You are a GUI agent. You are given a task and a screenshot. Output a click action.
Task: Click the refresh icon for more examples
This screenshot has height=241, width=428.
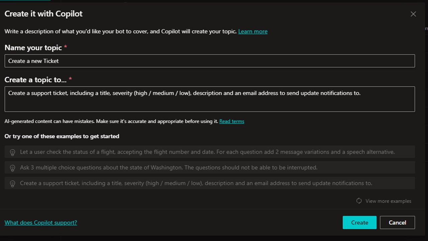[359, 201]
